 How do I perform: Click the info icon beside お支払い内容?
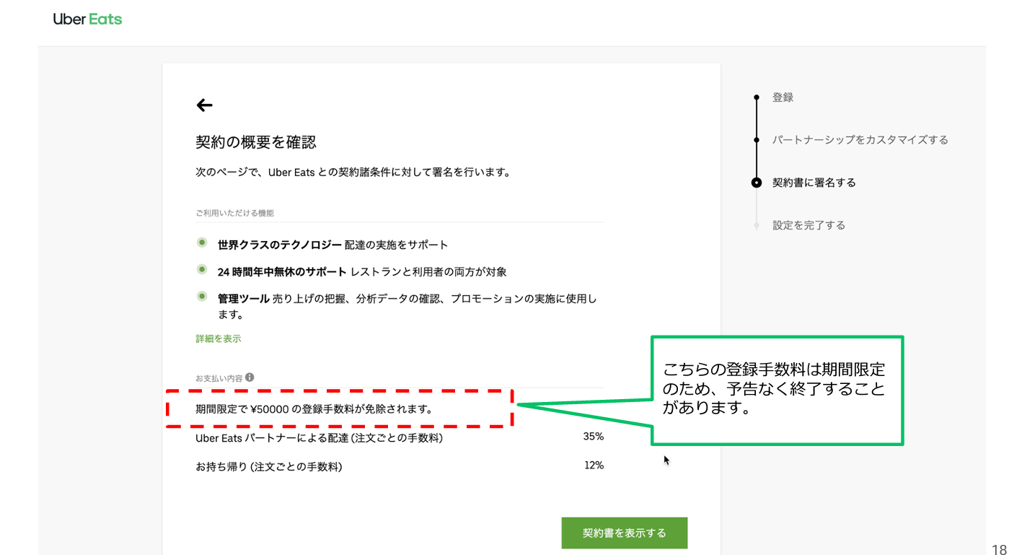coord(250,377)
